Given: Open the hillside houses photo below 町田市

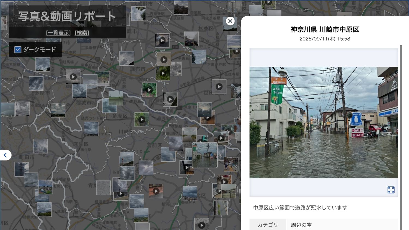Looking at the screenshot, I should tap(45, 187).
